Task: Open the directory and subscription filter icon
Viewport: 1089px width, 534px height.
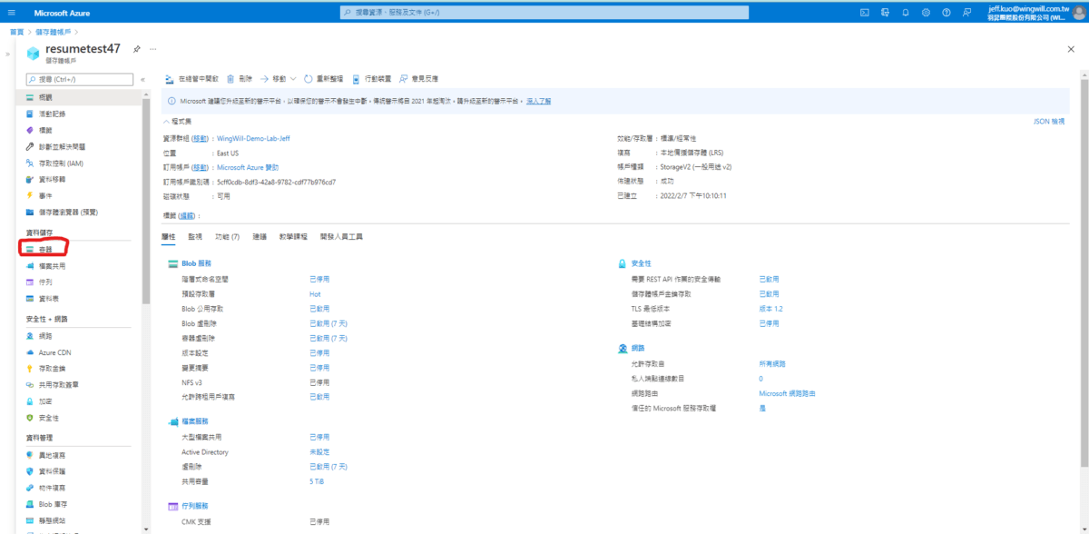Action: (x=885, y=13)
